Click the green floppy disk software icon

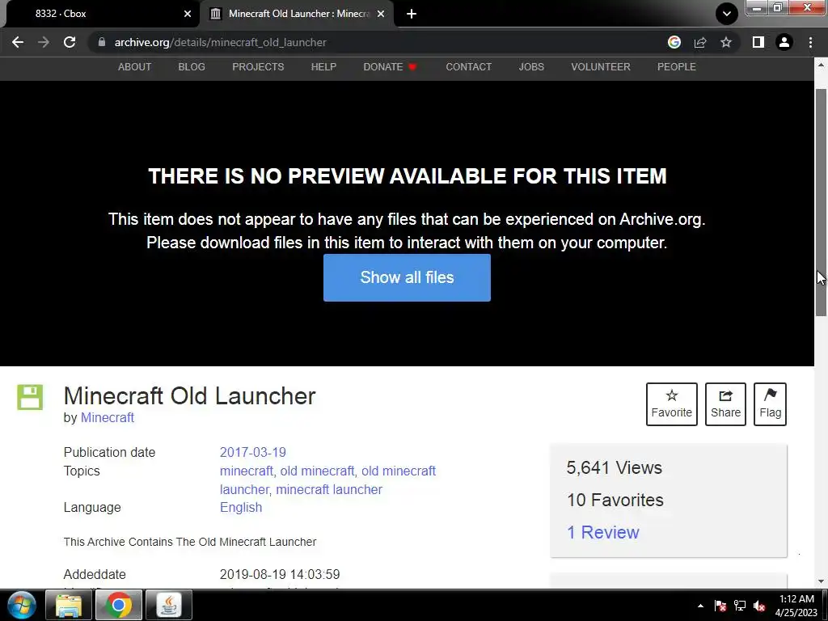click(30, 397)
